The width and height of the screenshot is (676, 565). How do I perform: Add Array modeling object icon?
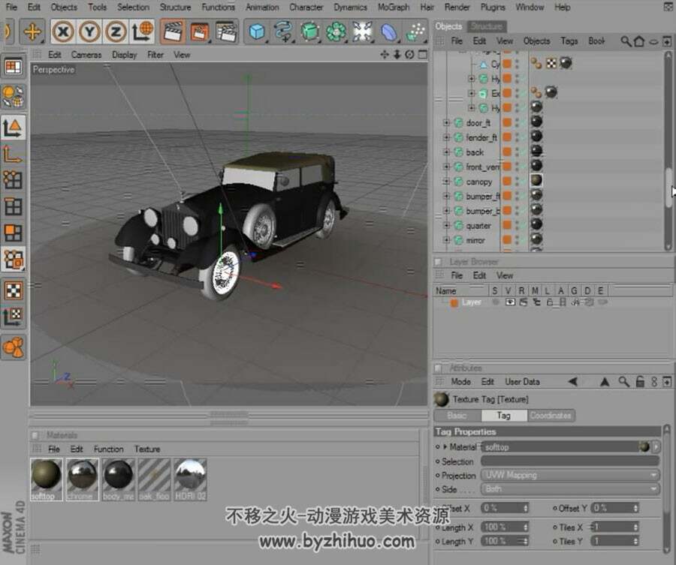tap(336, 32)
